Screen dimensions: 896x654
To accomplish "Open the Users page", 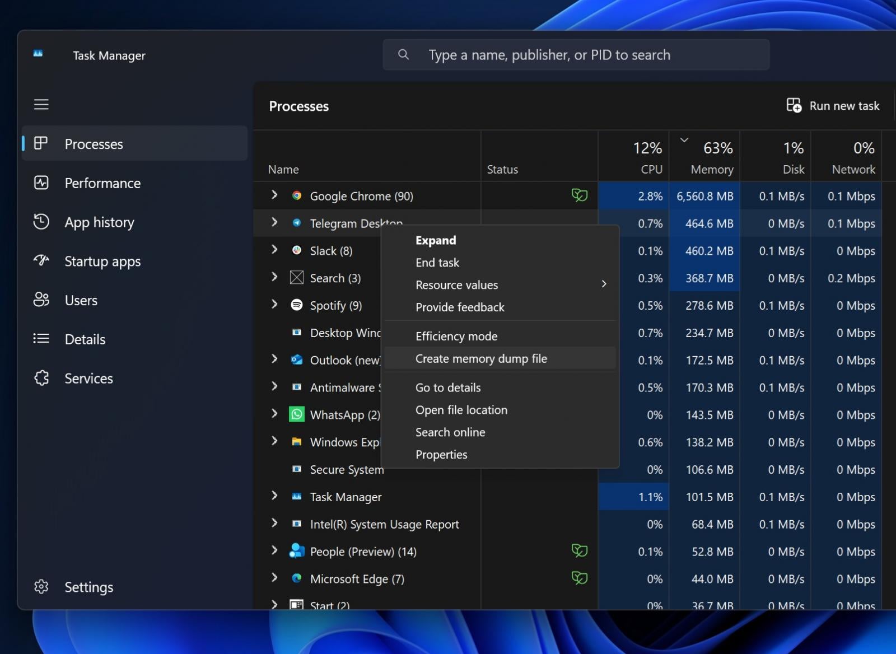I will (x=81, y=301).
